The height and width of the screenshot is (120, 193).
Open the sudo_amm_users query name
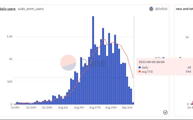click(x=31, y=9)
